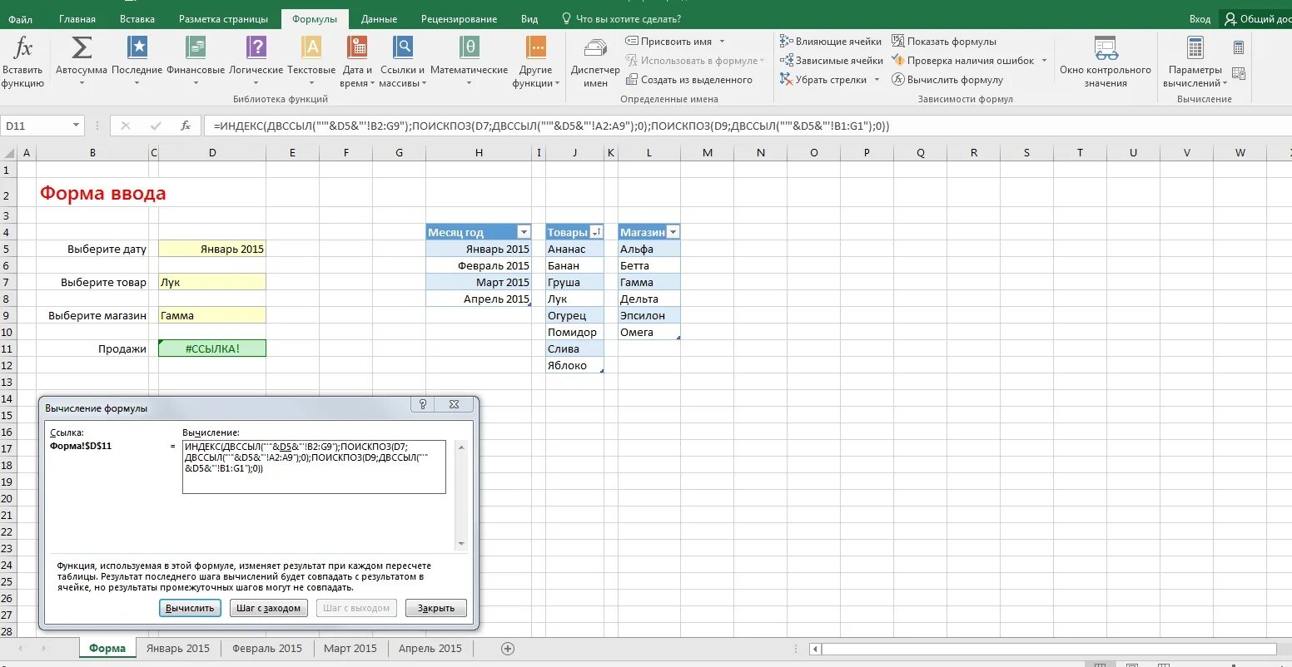The height and width of the screenshot is (667, 1292).
Task: Click the Общий доступ share button
Action: (1257, 19)
